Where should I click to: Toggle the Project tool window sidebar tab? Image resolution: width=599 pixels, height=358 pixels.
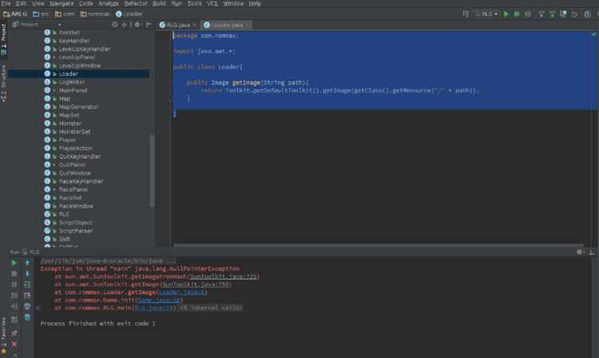pyautogui.click(x=3, y=38)
